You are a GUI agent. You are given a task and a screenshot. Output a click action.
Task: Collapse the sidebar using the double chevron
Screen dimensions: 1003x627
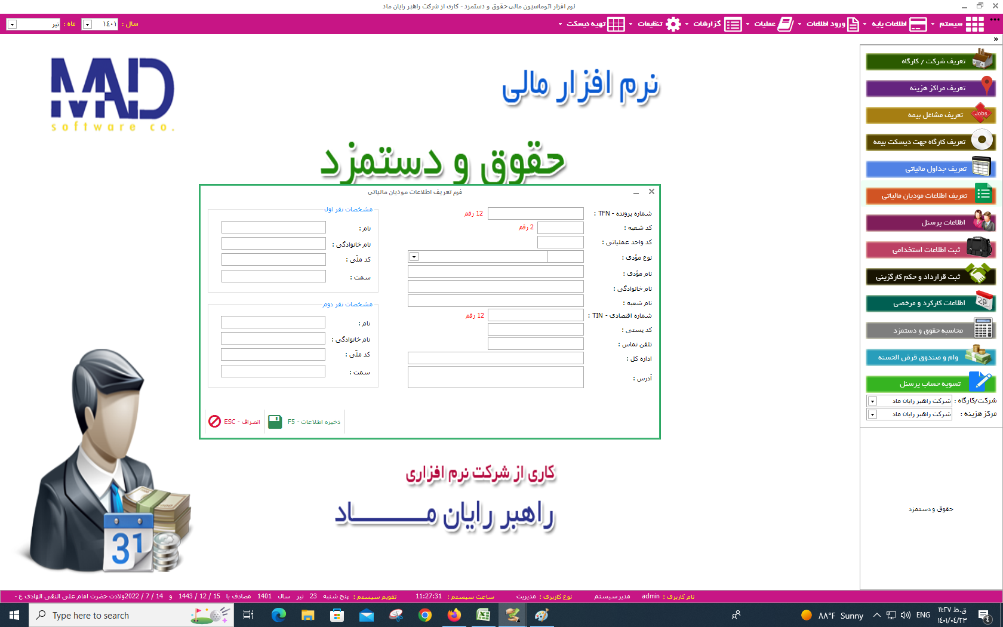[x=996, y=39]
